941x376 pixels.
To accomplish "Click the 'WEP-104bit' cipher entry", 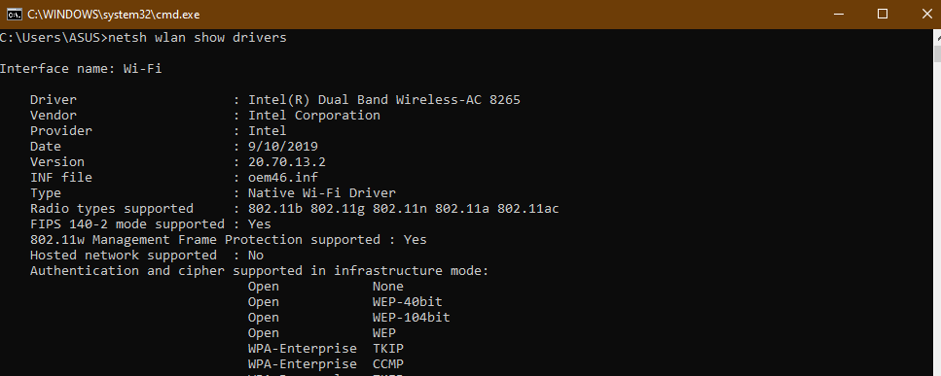I will (411, 318).
